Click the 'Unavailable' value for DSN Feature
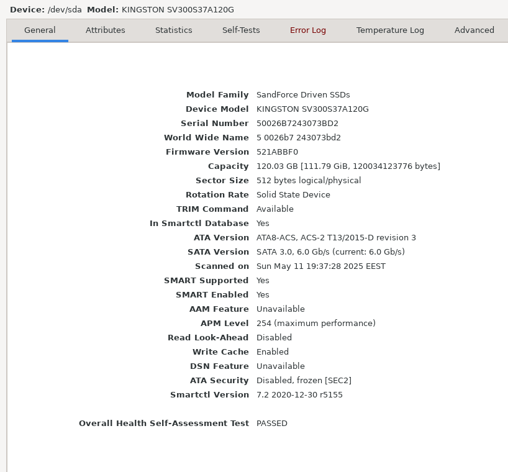The width and height of the screenshot is (508, 472). [x=281, y=366]
